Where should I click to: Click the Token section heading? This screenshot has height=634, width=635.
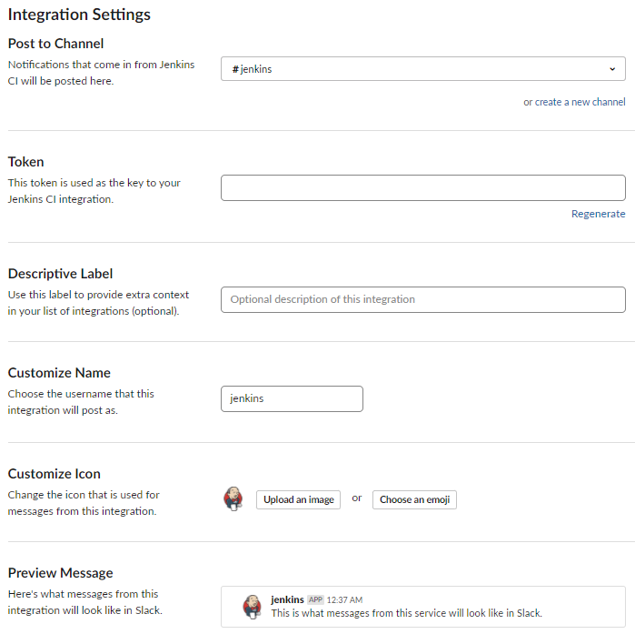26,162
